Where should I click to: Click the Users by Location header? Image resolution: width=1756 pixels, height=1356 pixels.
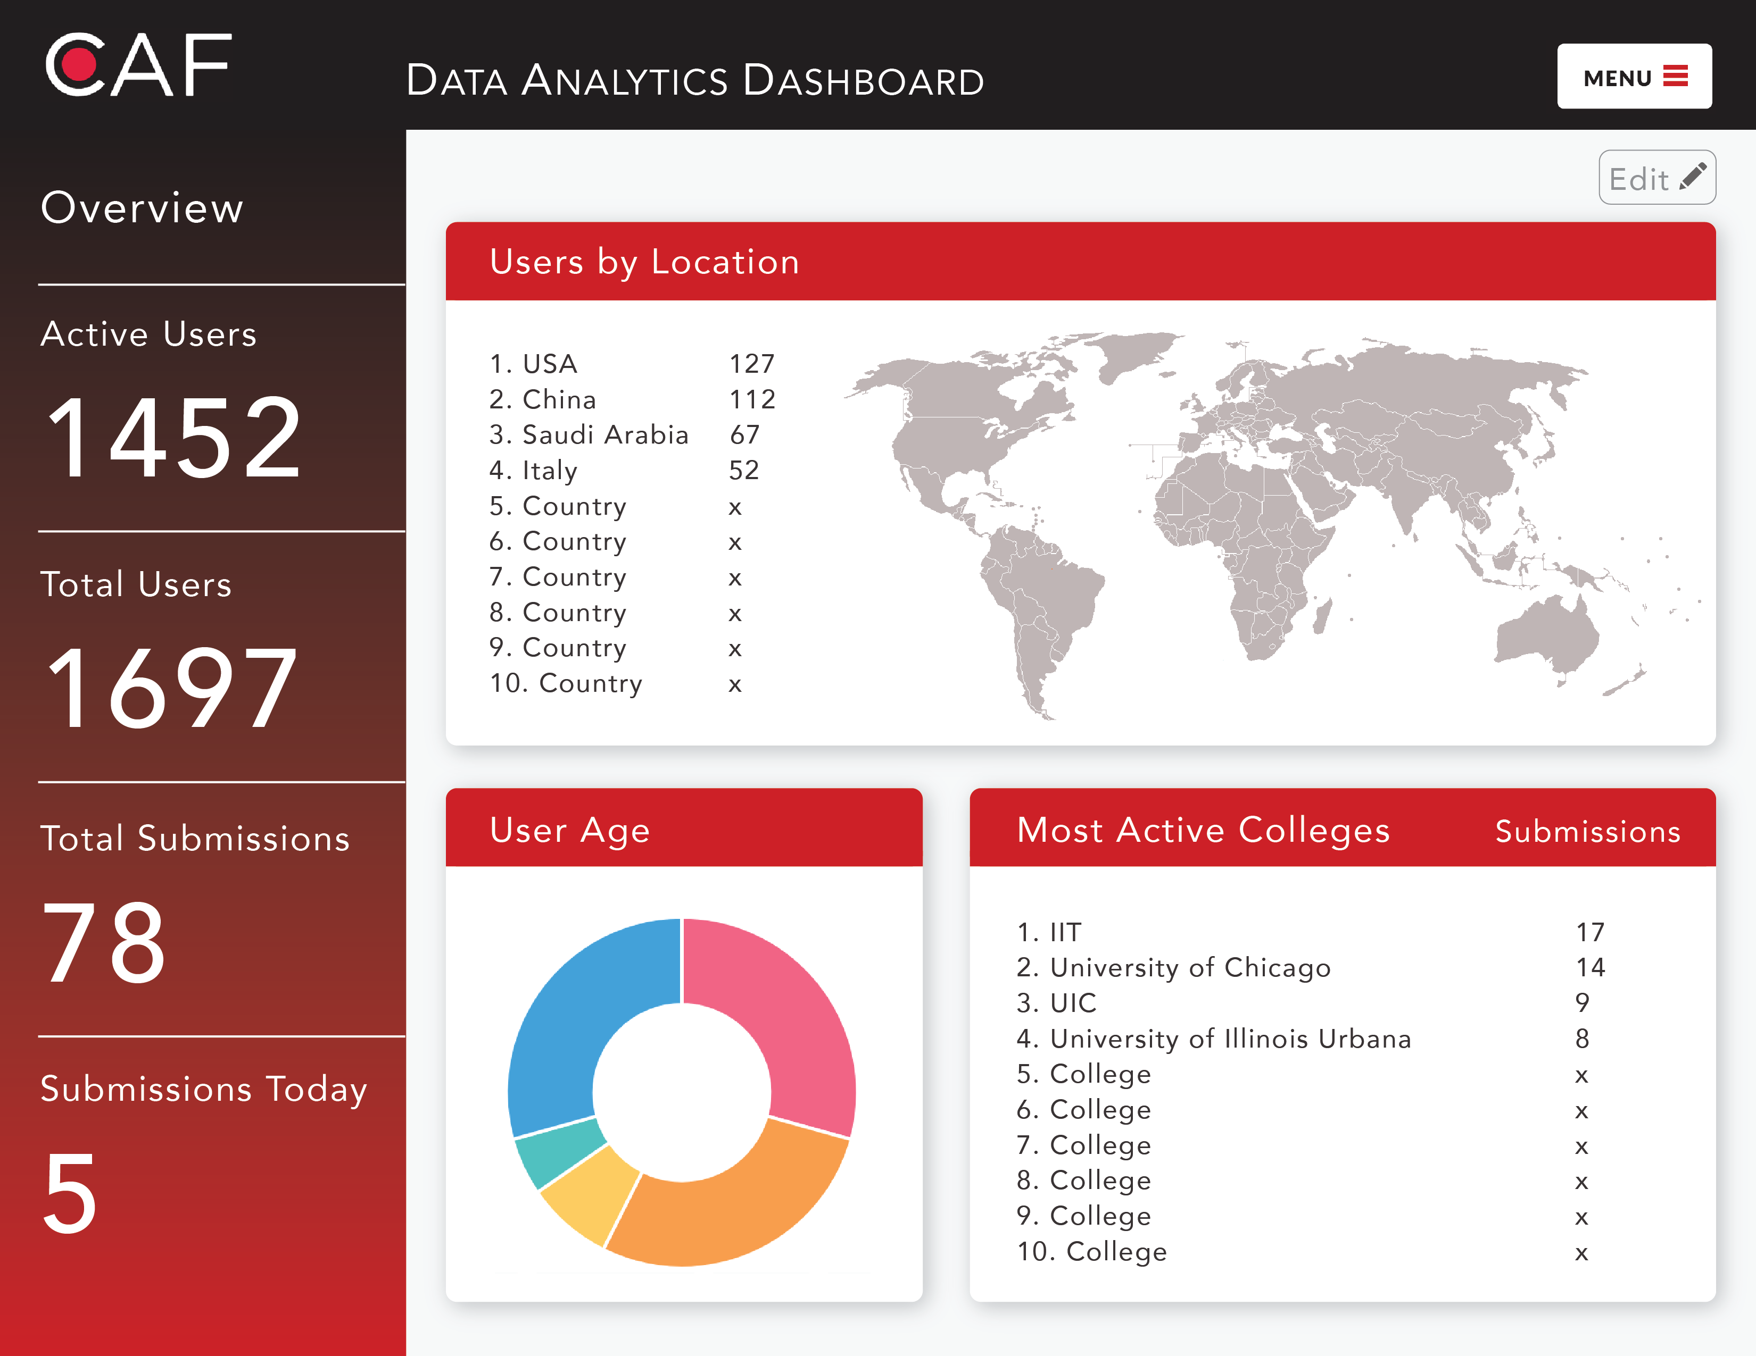[644, 262]
